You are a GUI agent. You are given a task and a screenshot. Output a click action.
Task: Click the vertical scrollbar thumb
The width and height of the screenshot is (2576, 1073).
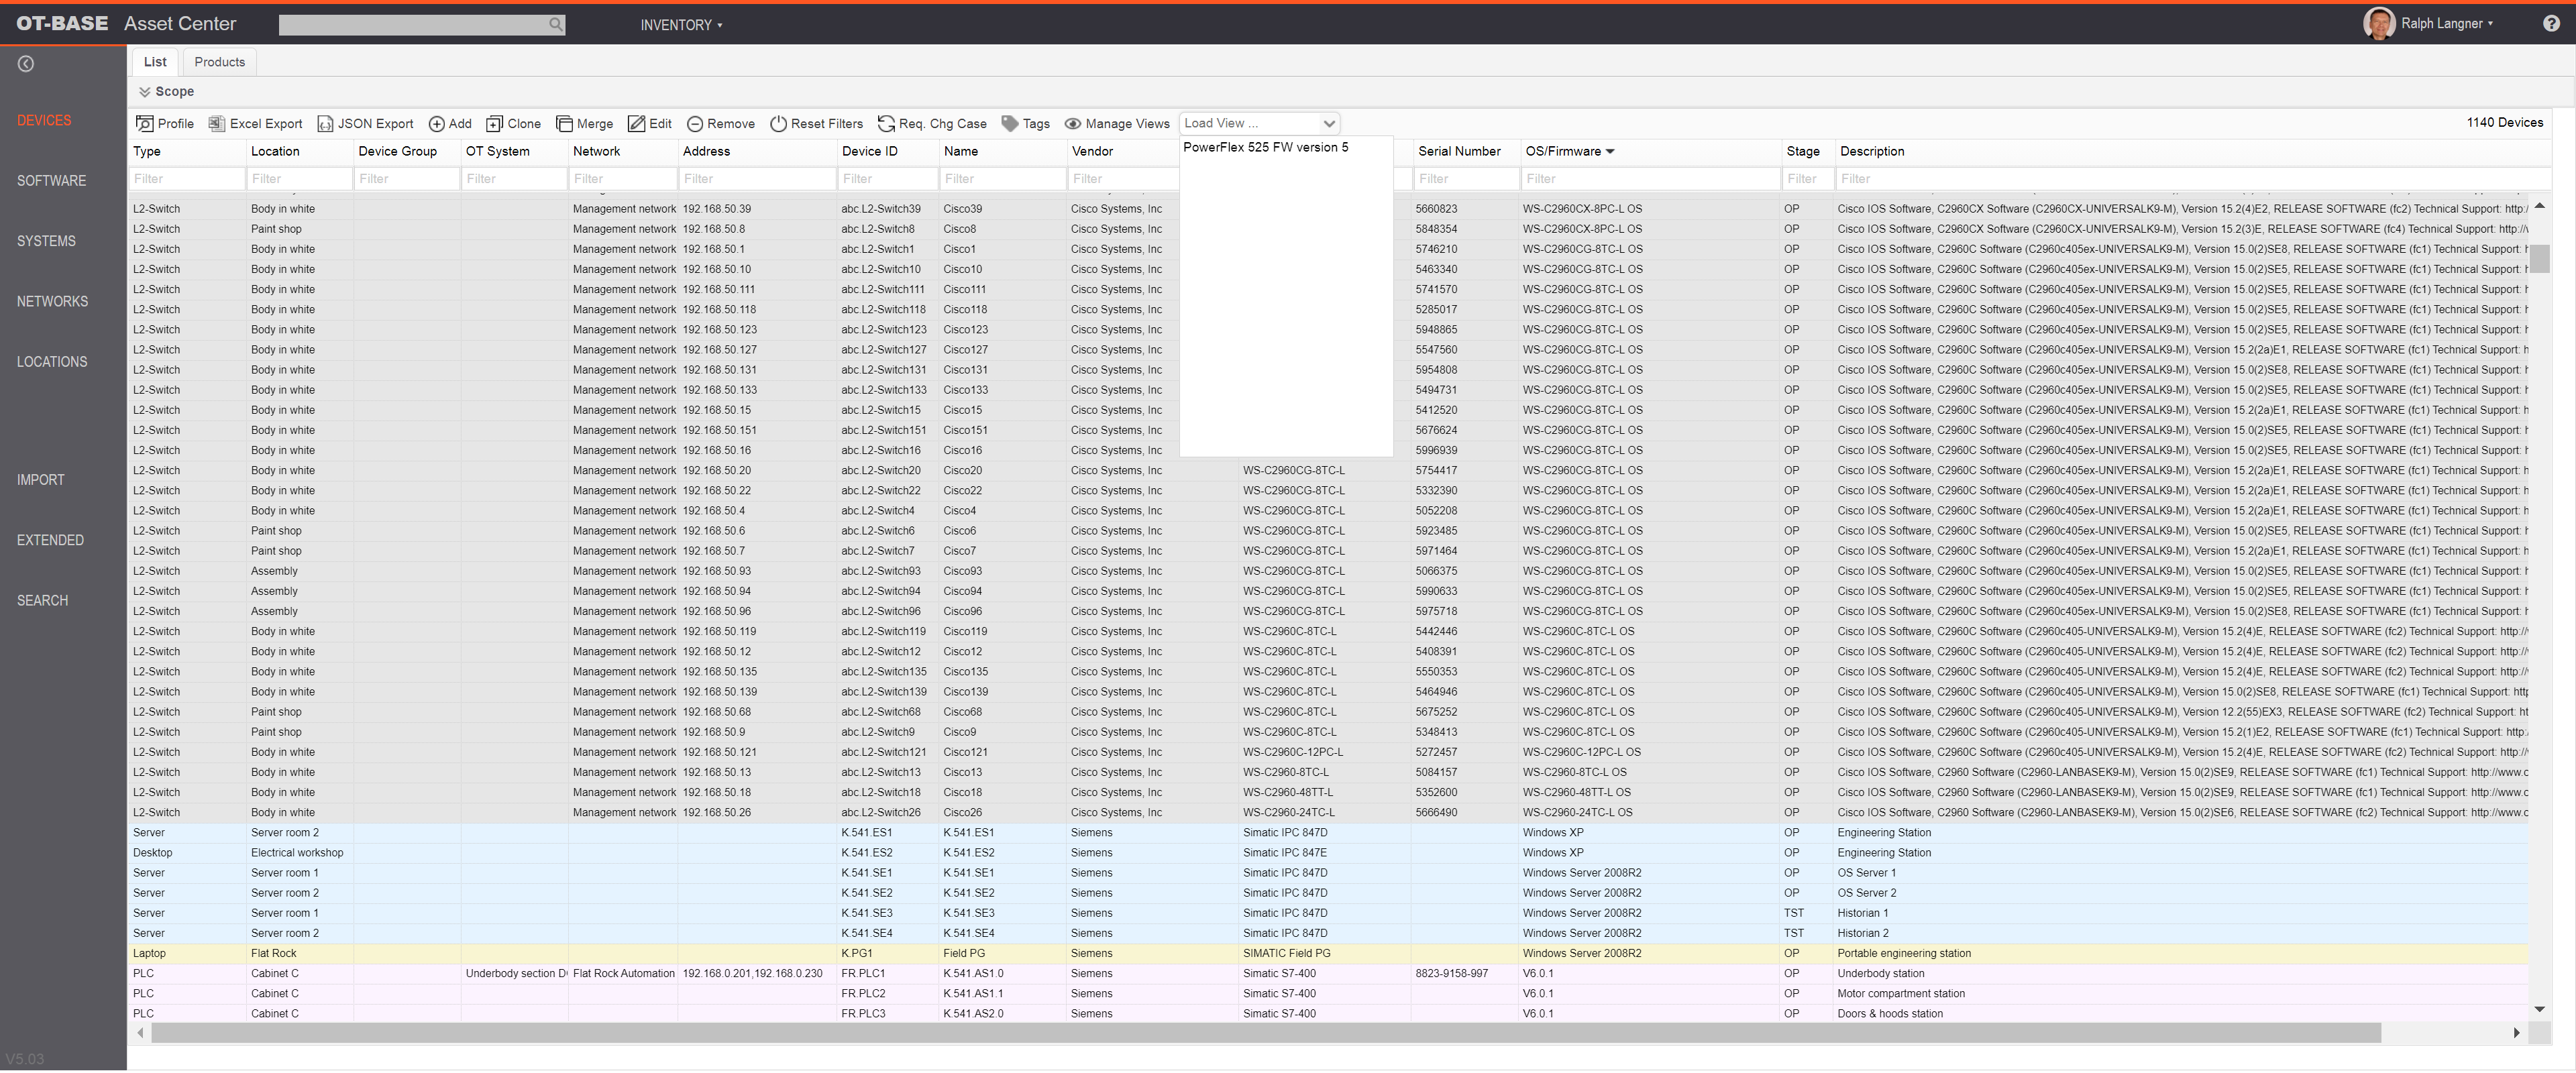pos(2539,258)
